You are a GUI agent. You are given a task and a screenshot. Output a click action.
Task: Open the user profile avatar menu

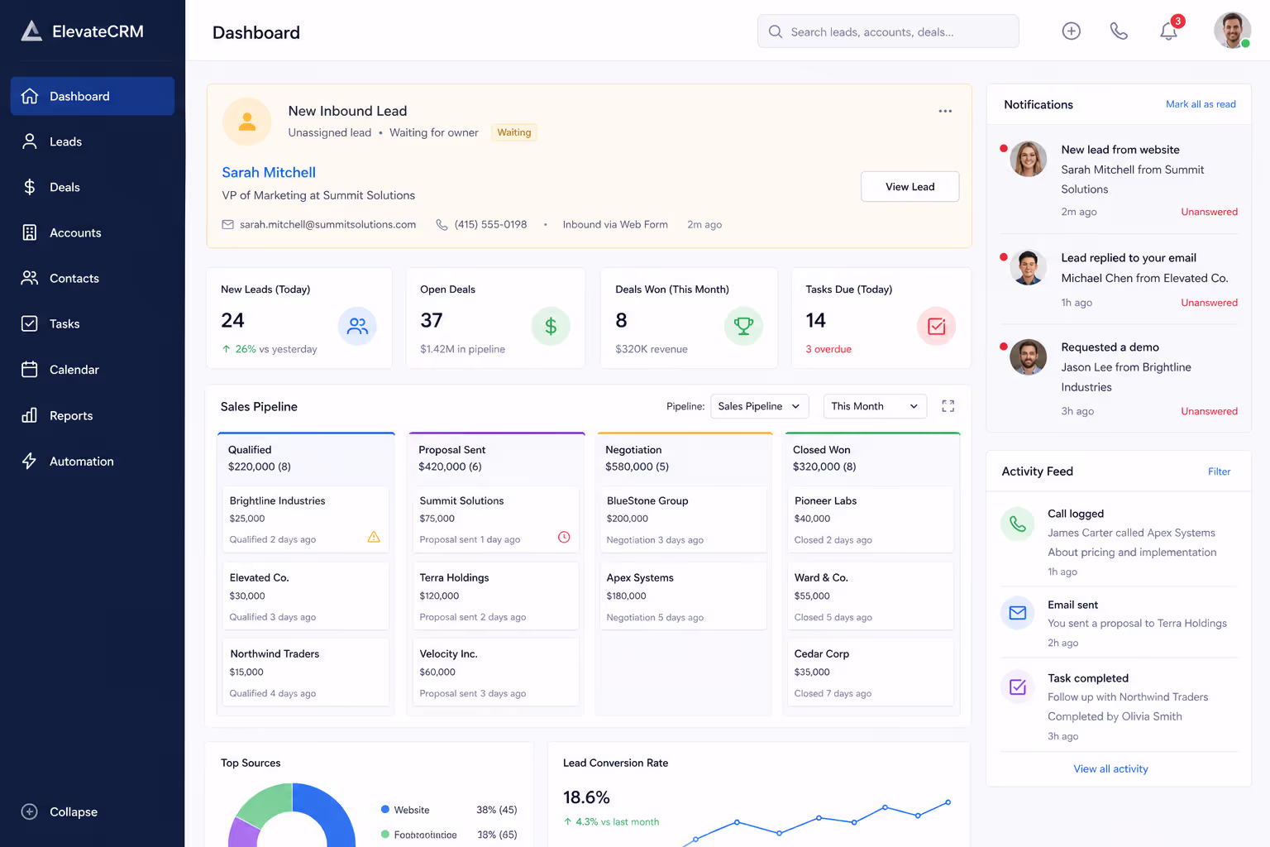(x=1232, y=31)
